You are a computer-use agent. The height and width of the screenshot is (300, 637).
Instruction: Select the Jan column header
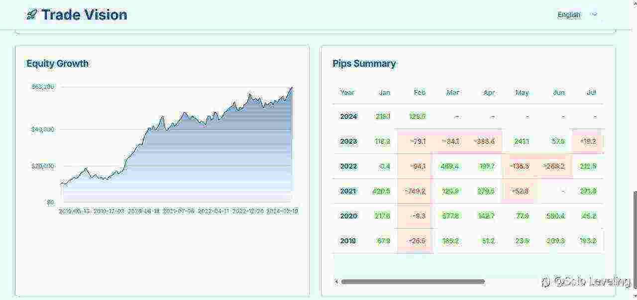(x=384, y=93)
